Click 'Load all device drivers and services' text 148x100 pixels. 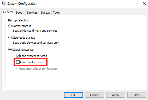[x=35, y=31]
